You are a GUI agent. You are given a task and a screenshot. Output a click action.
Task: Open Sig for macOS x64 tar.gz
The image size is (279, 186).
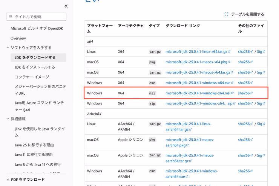pyautogui.click(x=261, y=72)
